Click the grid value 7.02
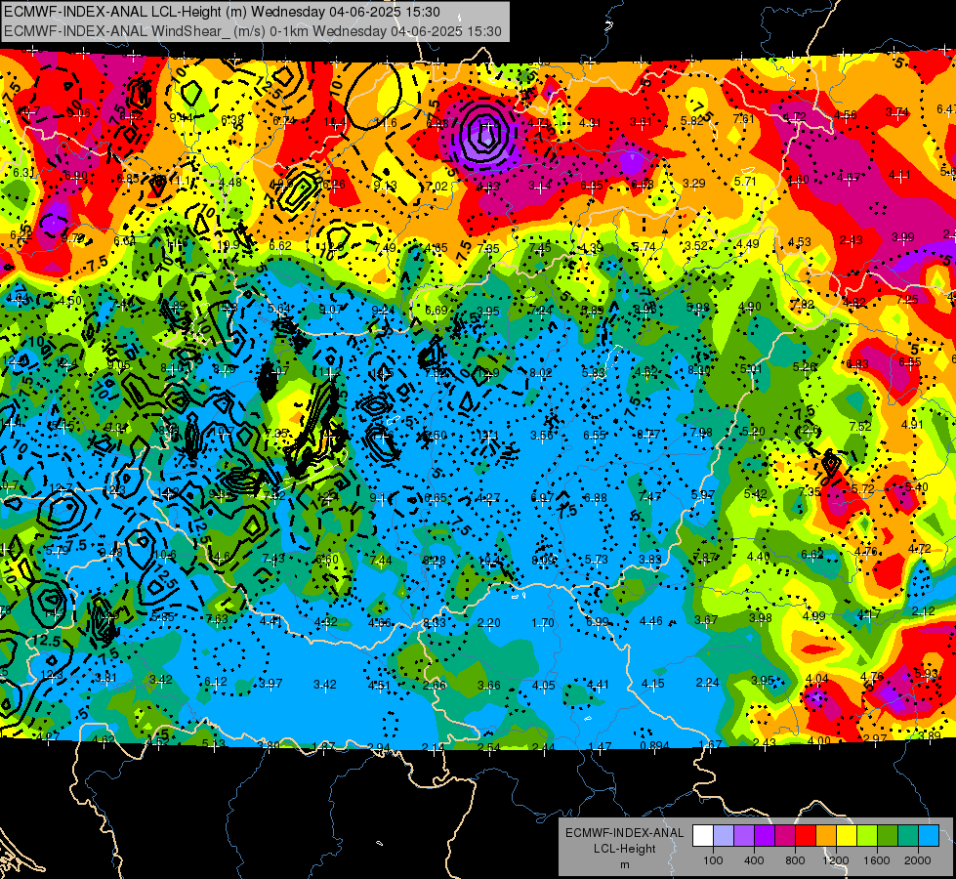This screenshot has width=956, height=879. coord(436,186)
